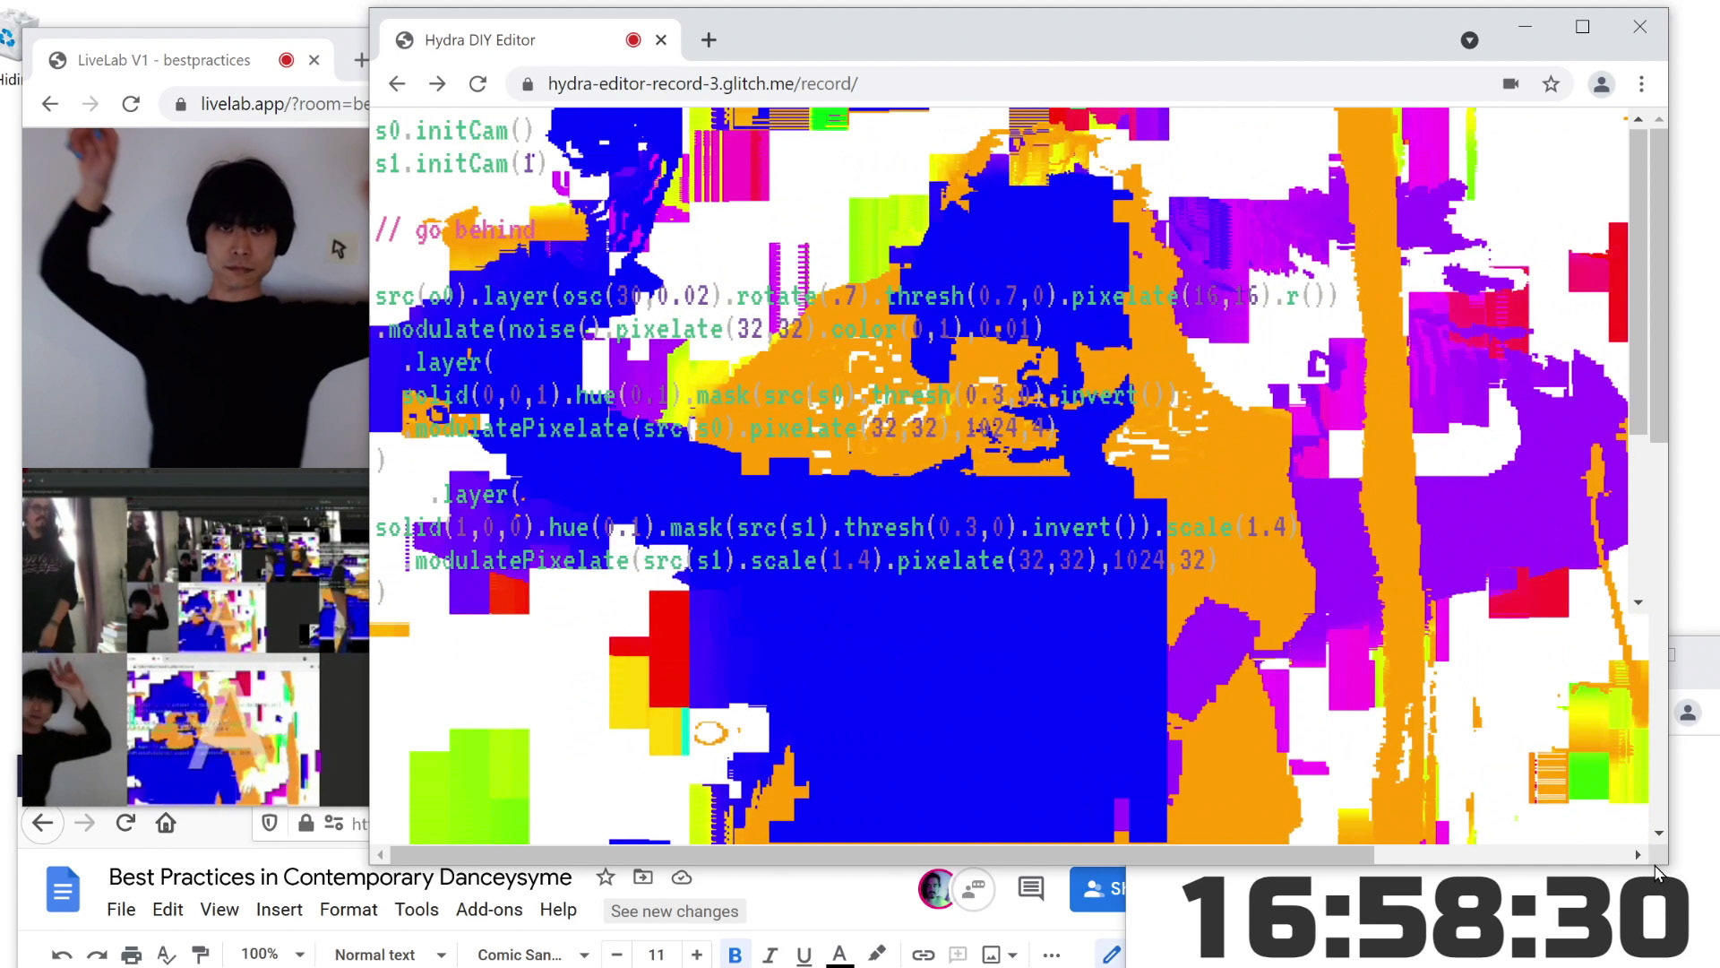The width and height of the screenshot is (1720, 968).
Task: Star the Best Practices document
Action: pos(606,877)
